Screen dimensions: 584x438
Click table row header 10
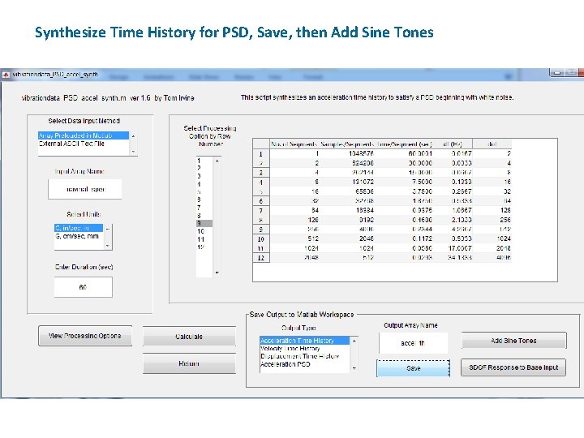(x=261, y=238)
